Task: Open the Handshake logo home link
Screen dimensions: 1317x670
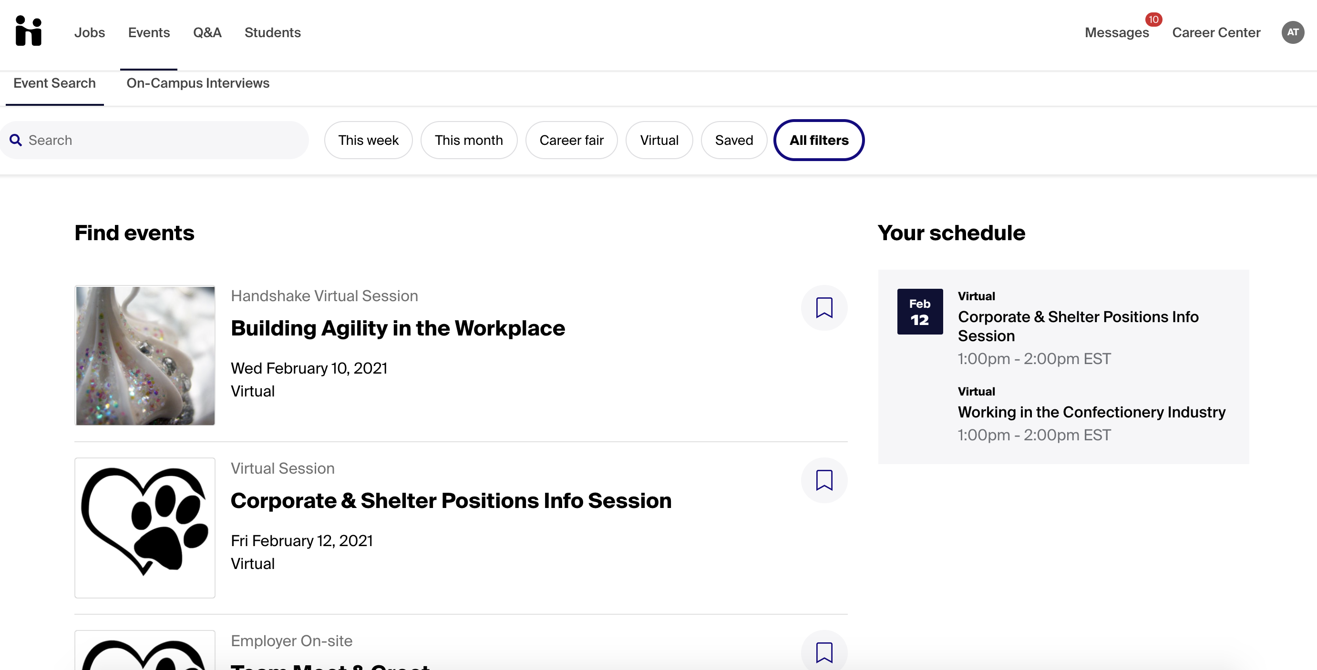Action: (x=29, y=31)
